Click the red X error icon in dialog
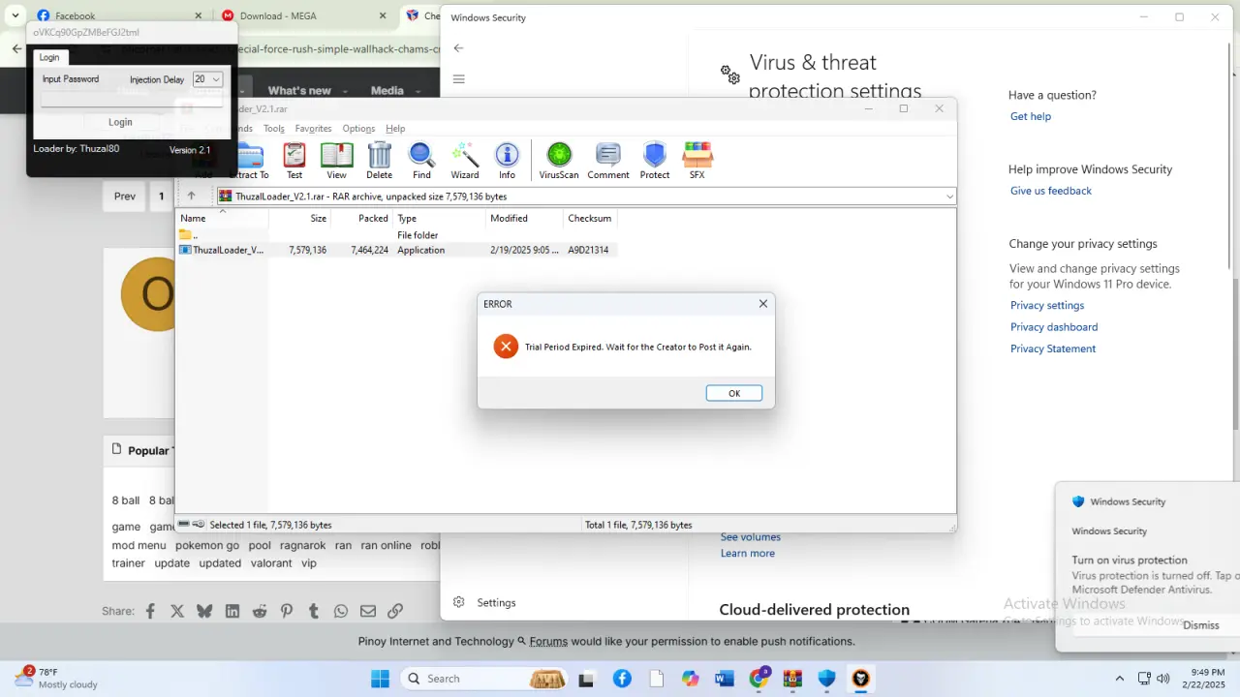The width and height of the screenshot is (1240, 697). coord(506,347)
